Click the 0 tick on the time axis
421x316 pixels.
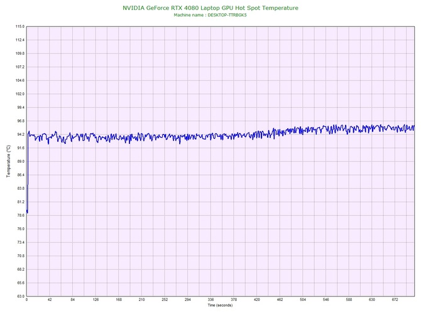tap(26, 300)
